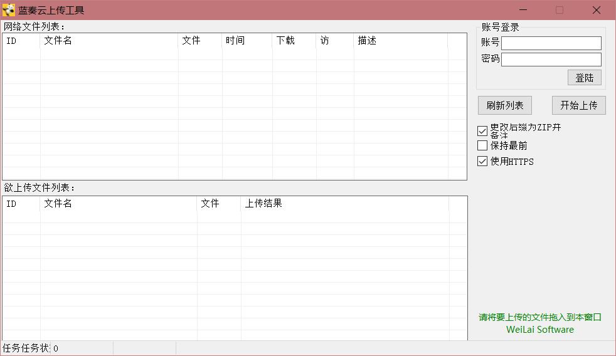Click the 描述 column header
616x356 pixels.
(x=400, y=41)
